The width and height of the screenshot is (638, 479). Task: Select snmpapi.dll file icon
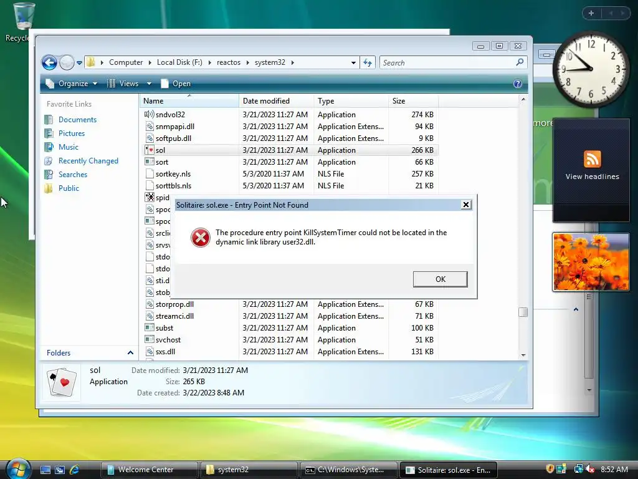click(x=150, y=126)
